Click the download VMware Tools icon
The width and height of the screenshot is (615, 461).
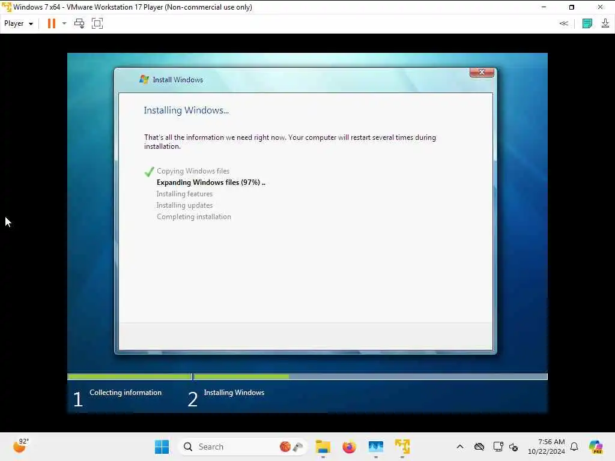[x=605, y=23]
